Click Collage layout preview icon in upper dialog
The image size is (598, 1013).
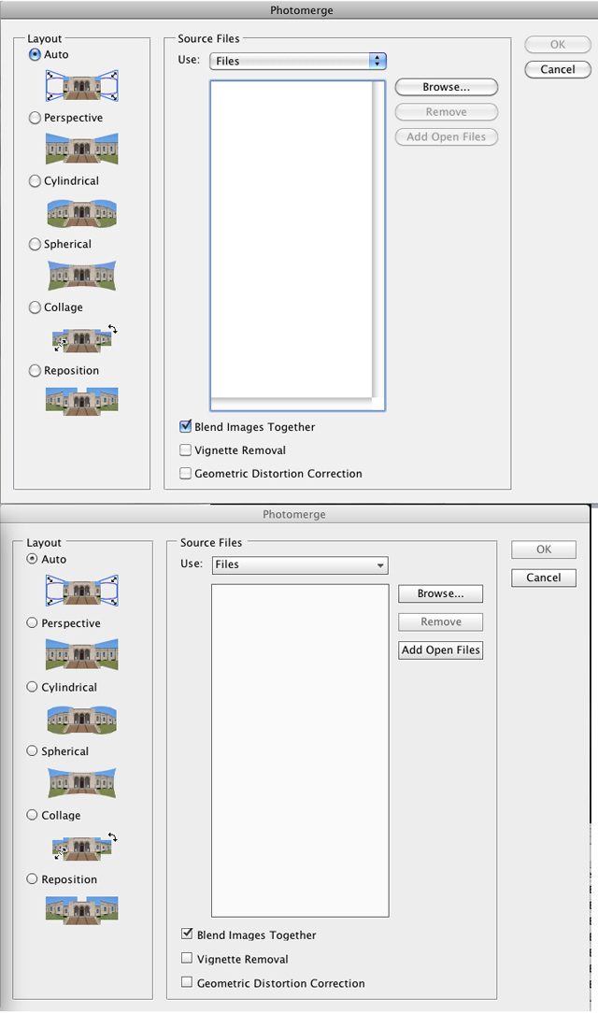pyautogui.click(x=84, y=338)
